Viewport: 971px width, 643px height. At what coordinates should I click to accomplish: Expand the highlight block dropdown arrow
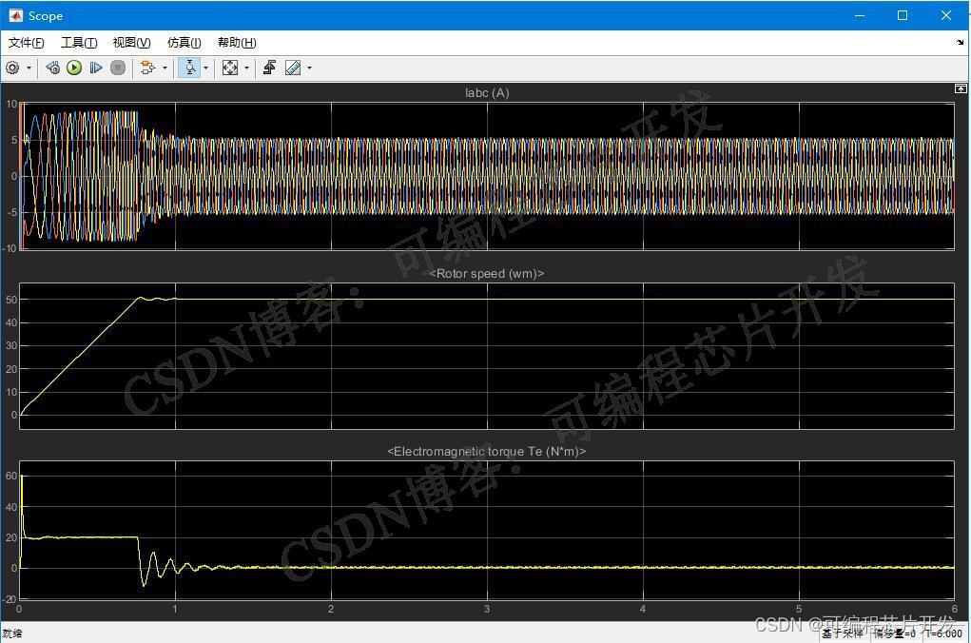(165, 68)
